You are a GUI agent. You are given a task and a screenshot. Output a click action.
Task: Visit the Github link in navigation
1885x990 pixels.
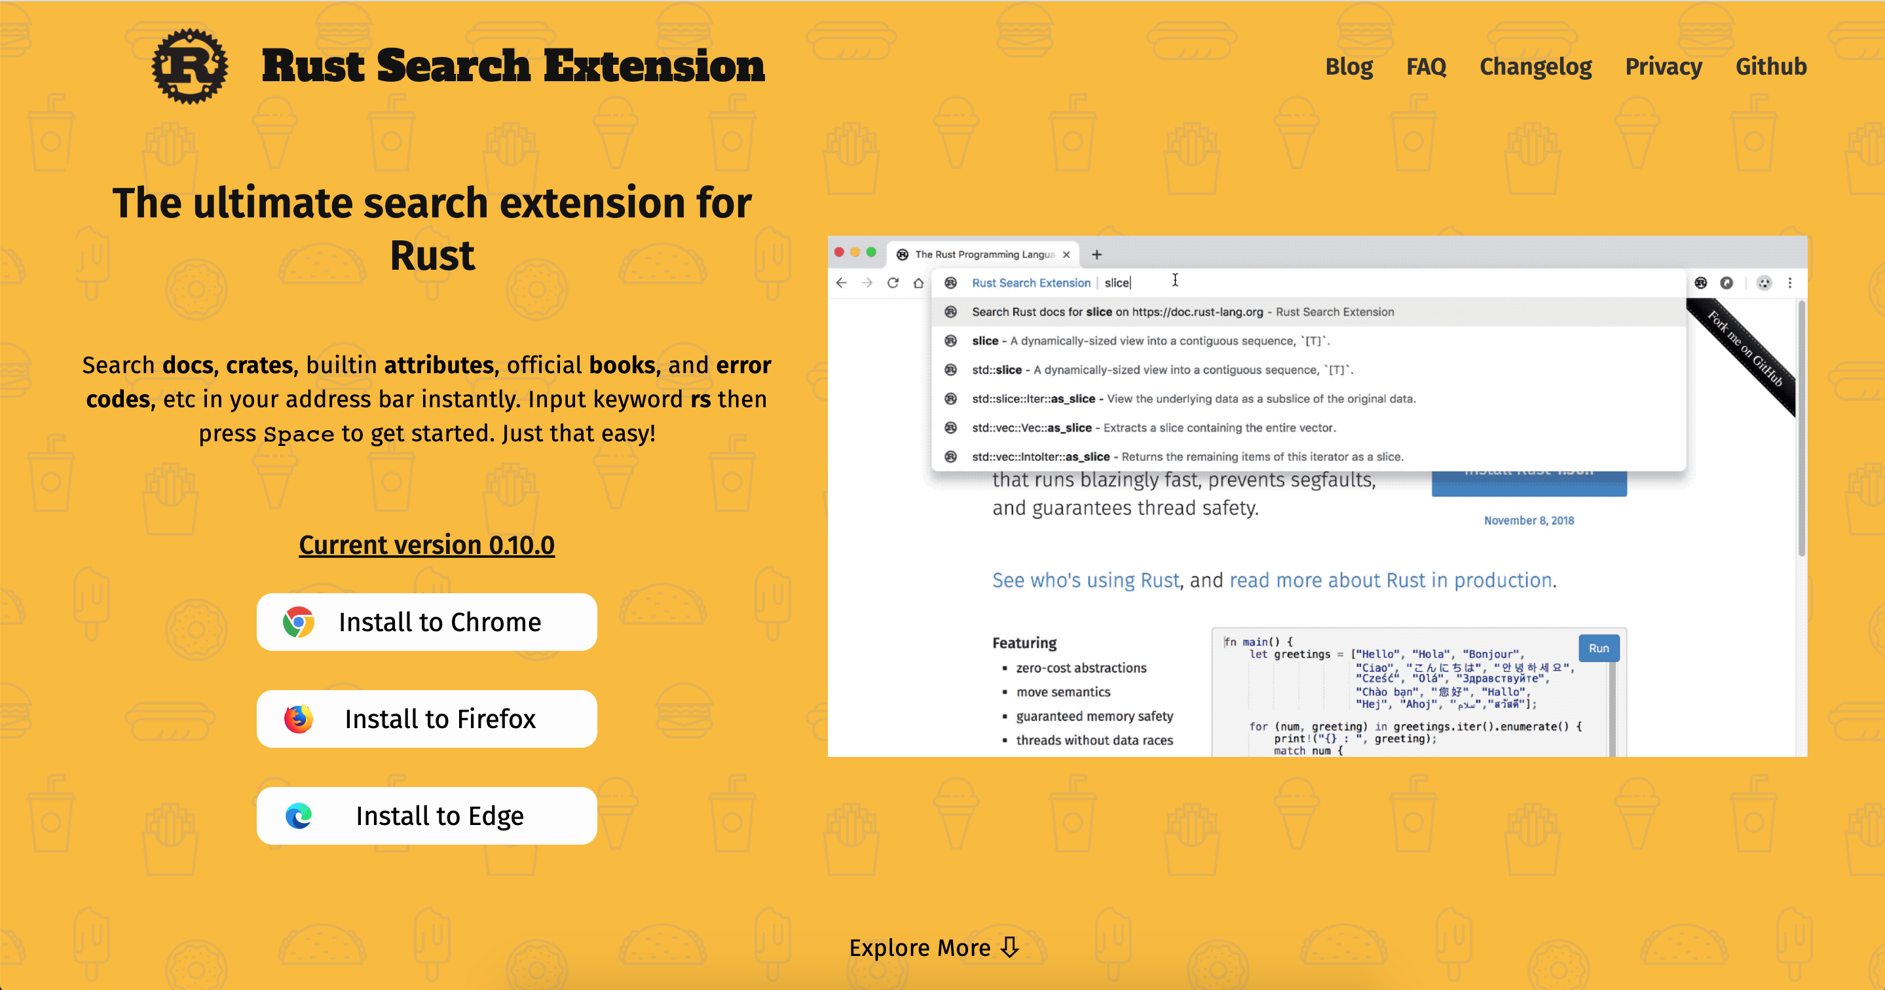pyautogui.click(x=1771, y=67)
